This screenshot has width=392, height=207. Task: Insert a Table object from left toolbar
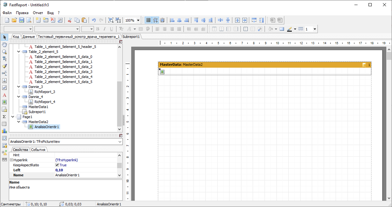pyautogui.click(x=4, y=124)
